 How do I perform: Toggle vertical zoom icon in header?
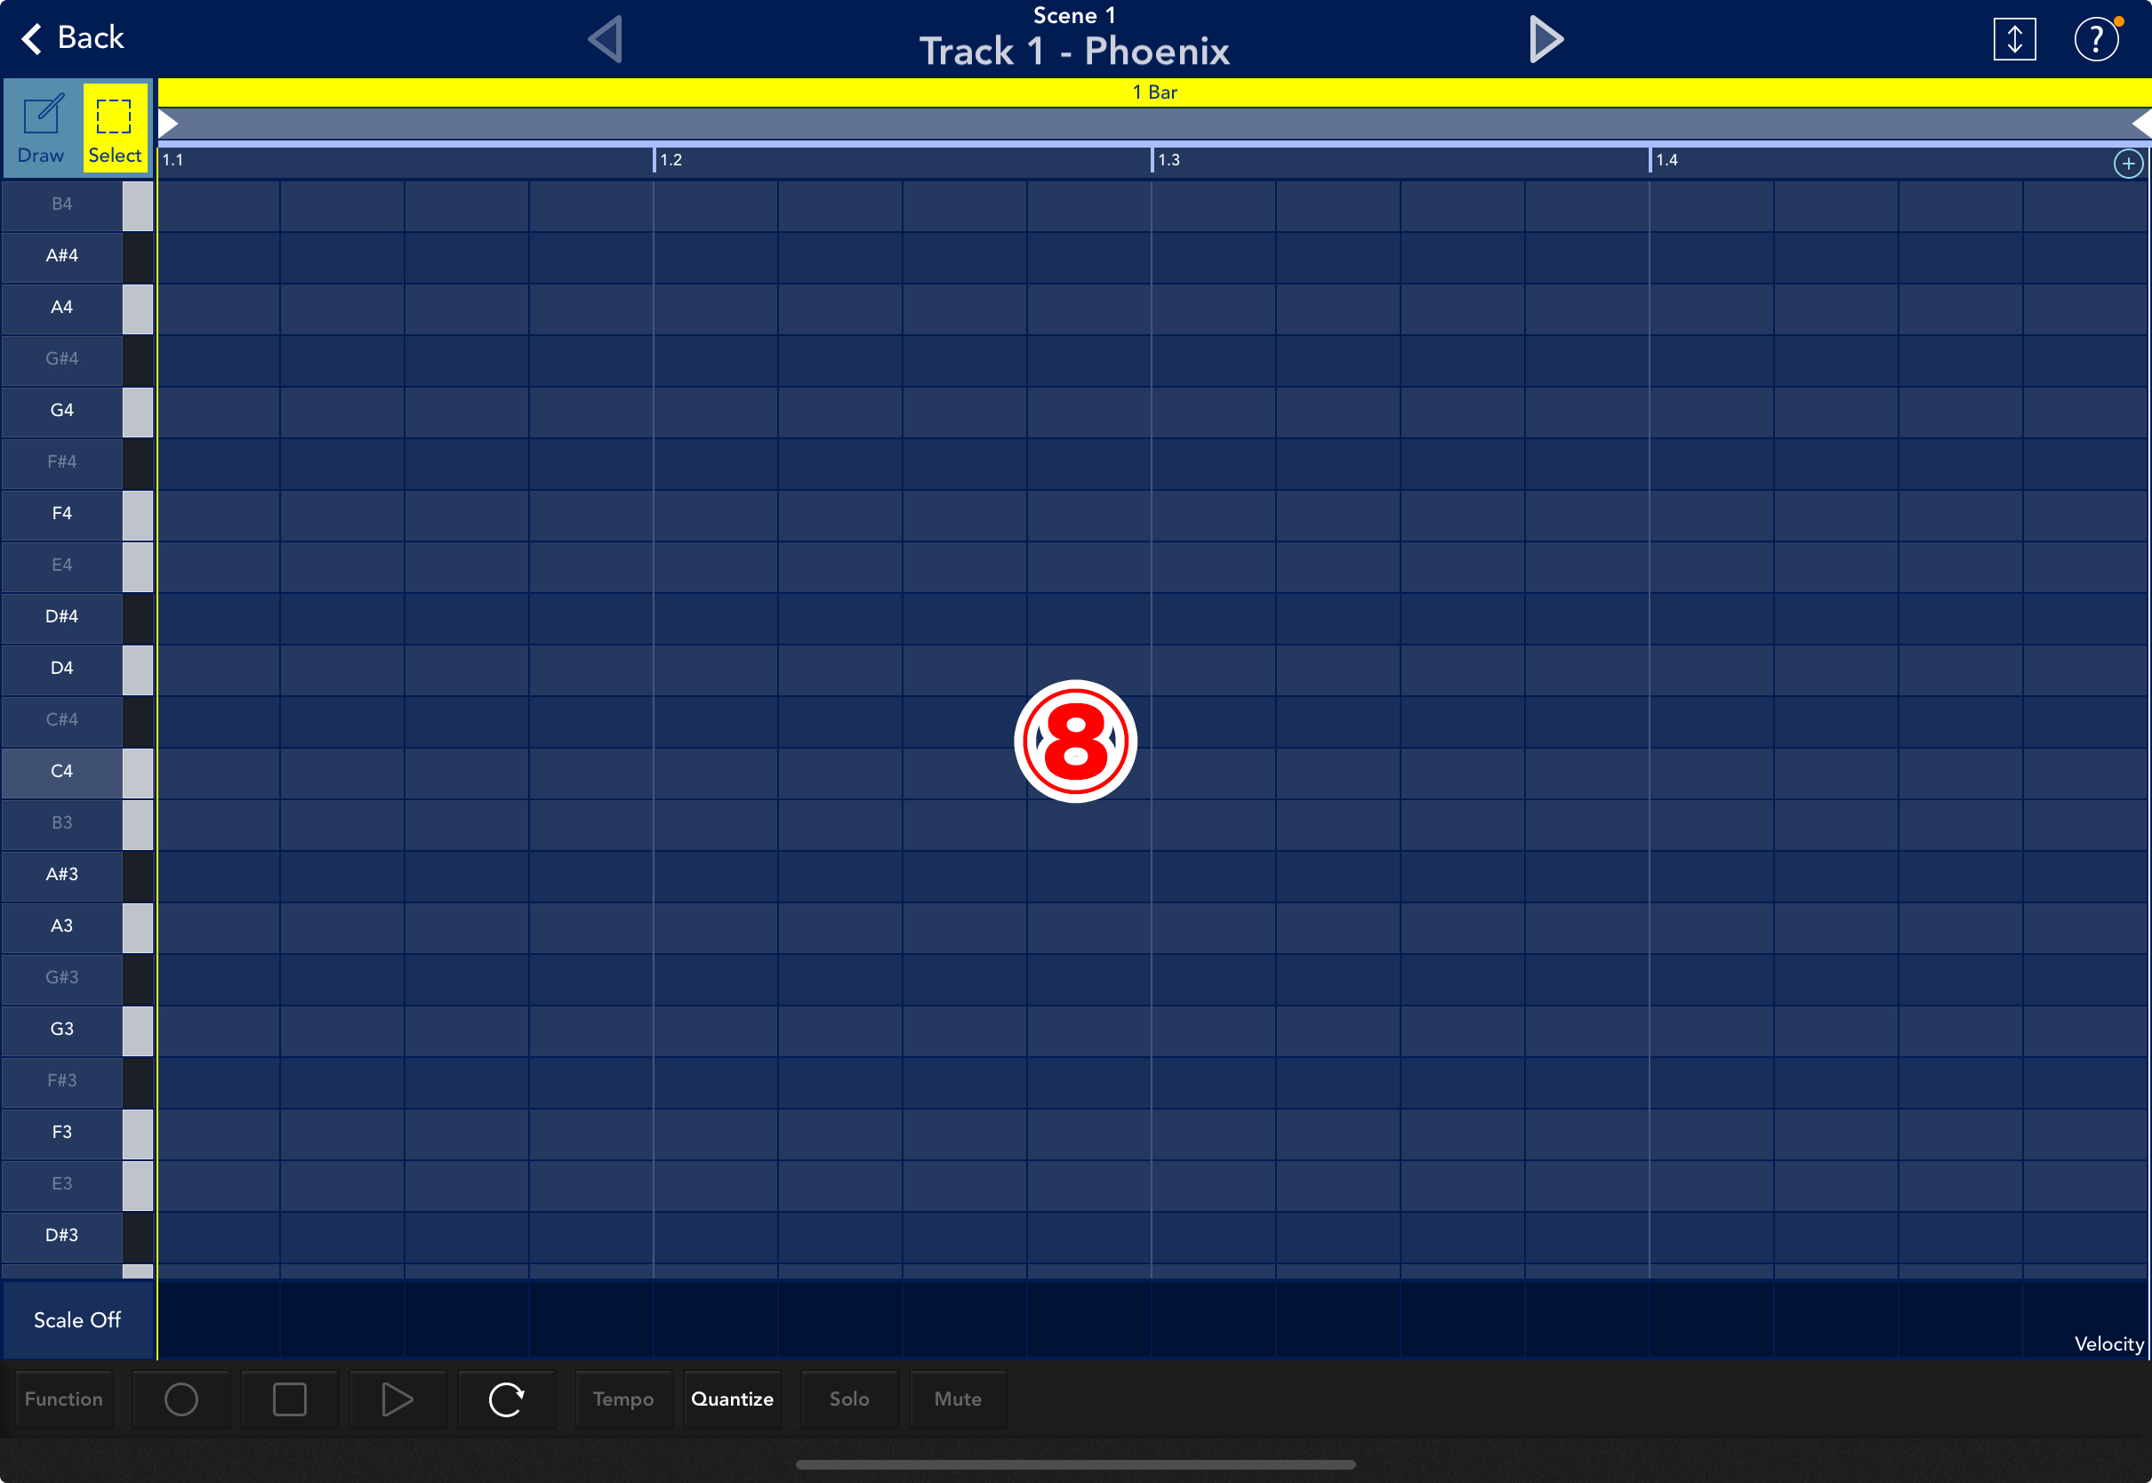click(2014, 39)
